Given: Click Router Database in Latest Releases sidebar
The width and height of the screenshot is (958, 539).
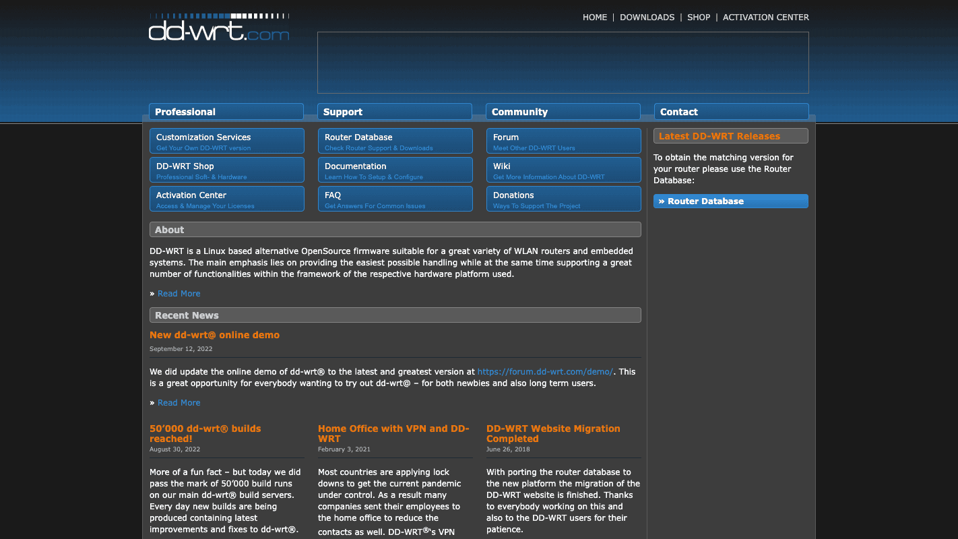Looking at the screenshot, I should [x=731, y=201].
